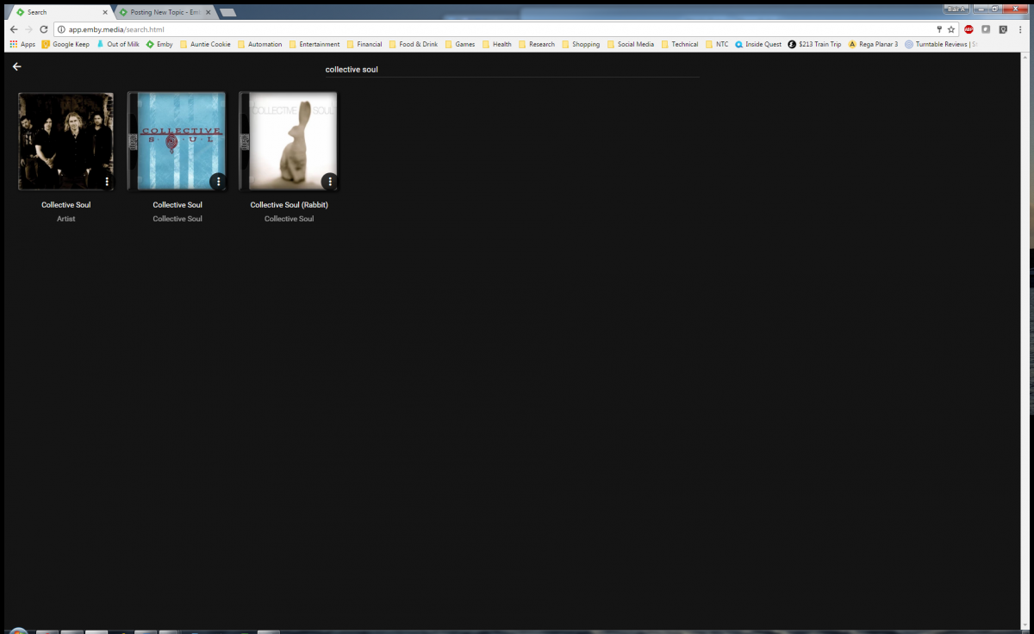Open the blue Collective Soul album cover
Viewport: 1034px width, 634px height.
coord(177,141)
